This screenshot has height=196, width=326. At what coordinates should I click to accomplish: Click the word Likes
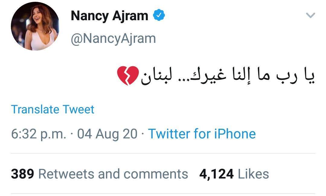253,174
